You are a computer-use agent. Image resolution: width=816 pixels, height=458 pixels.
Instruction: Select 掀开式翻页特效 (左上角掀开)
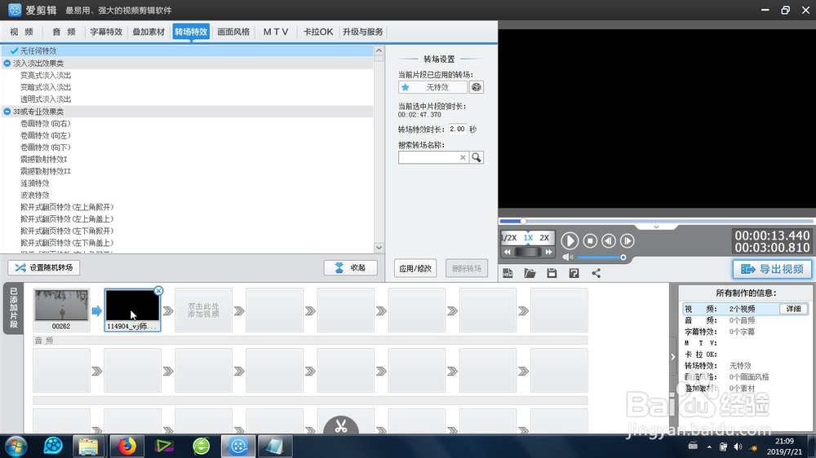pyautogui.click(x=67, y=208)
